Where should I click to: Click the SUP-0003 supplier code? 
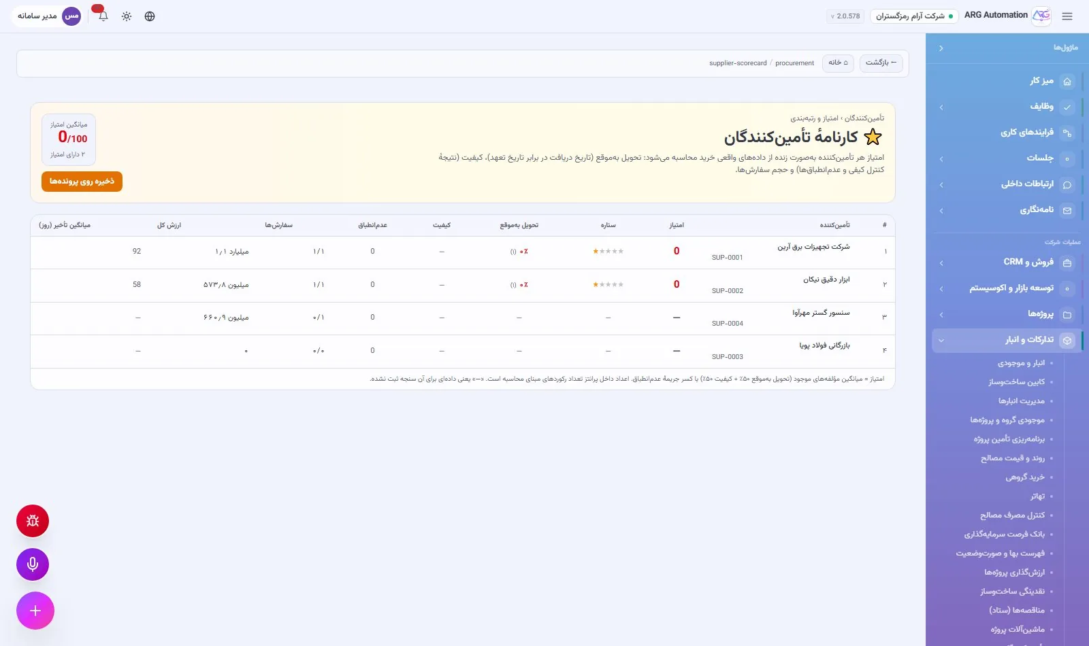click(x=727, y=357)
